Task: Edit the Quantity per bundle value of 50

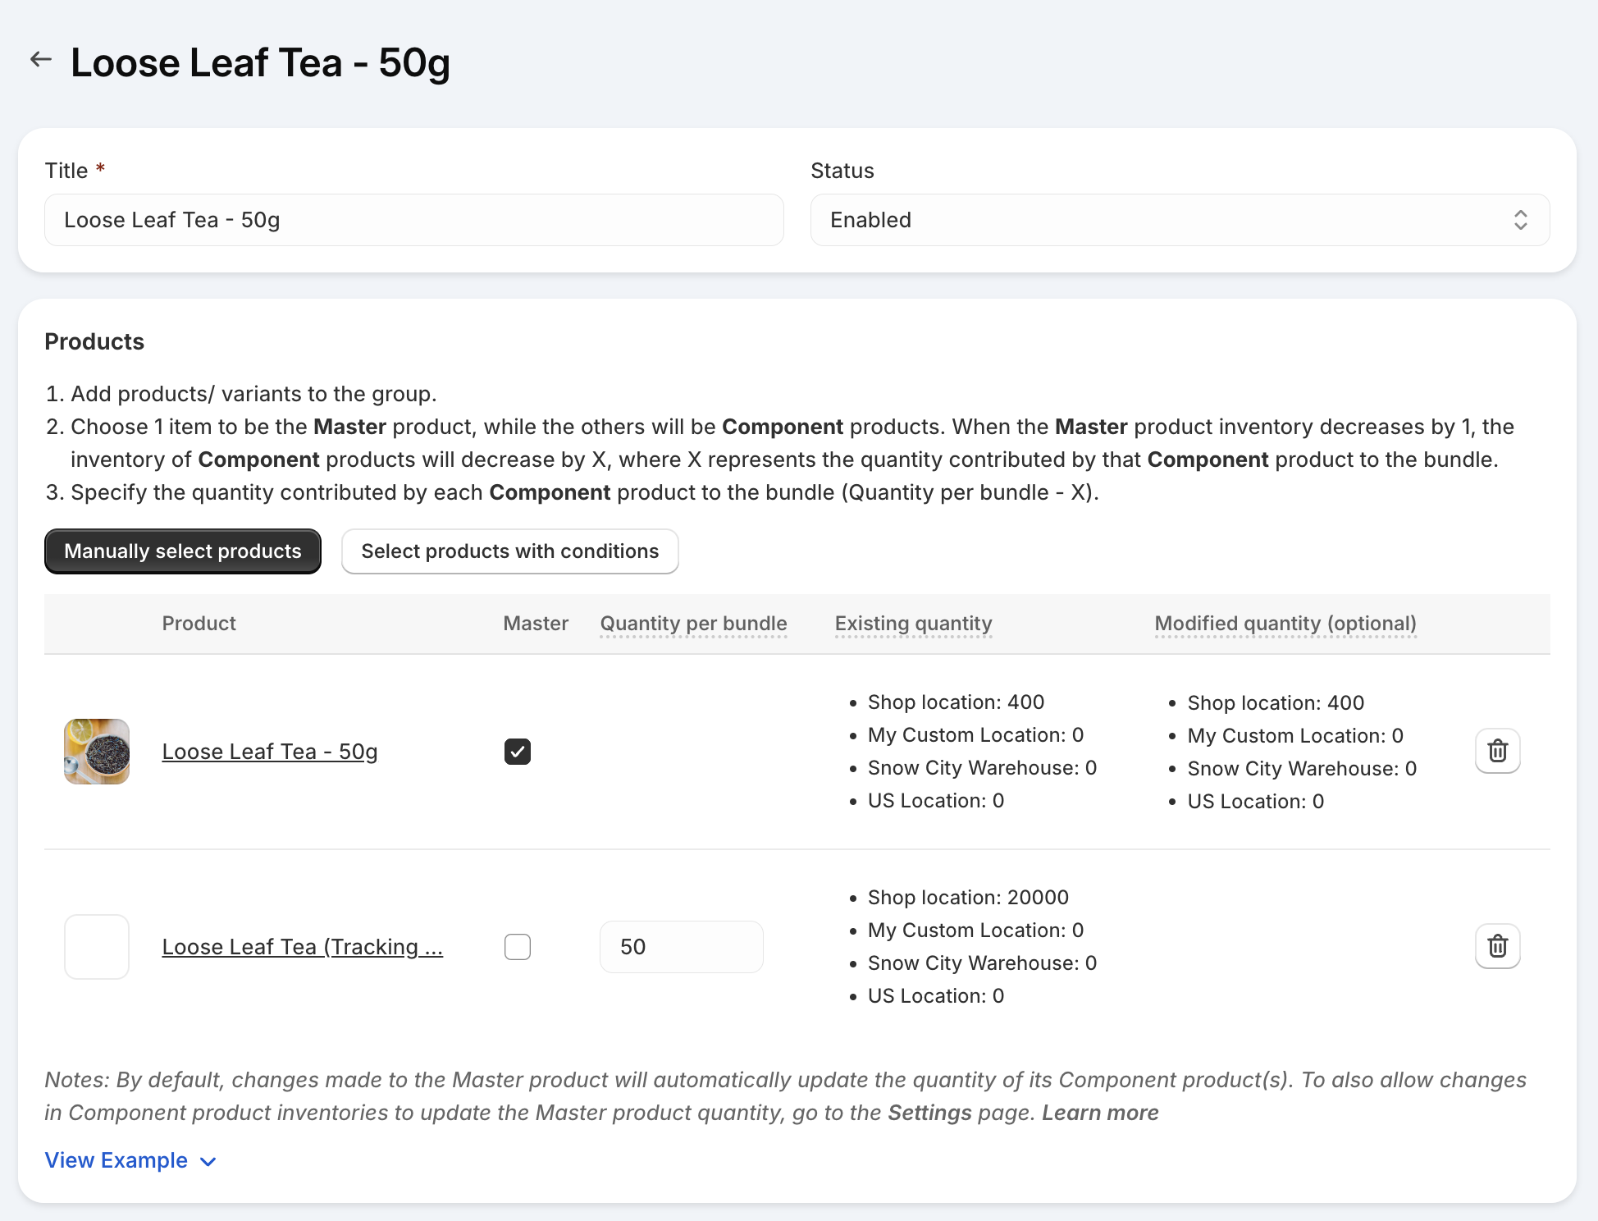Action: (x=681, y=946)
